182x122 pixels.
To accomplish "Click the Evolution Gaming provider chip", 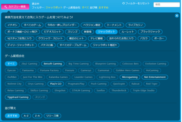I will pos(156,64).
